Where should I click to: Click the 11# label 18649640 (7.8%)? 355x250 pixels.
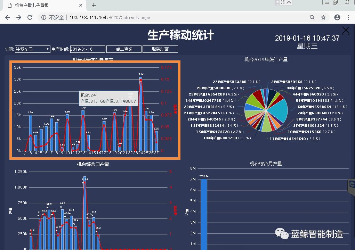pyautogui.click(x=295, y=139)
